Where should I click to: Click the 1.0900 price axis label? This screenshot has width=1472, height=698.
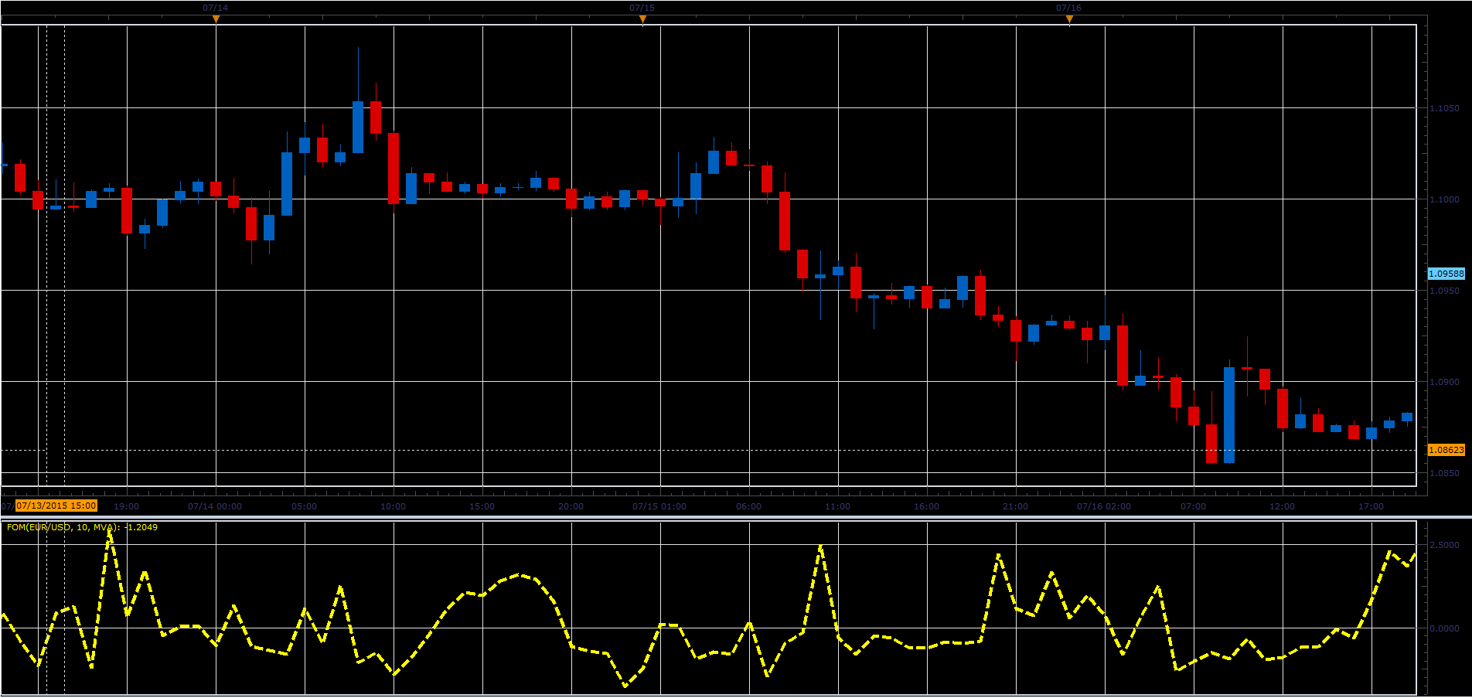1444,382
